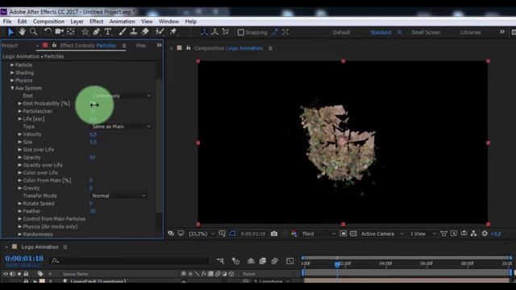516x290 pixels.
Task: Select the Eraser tool
Action: pos(145,32)
